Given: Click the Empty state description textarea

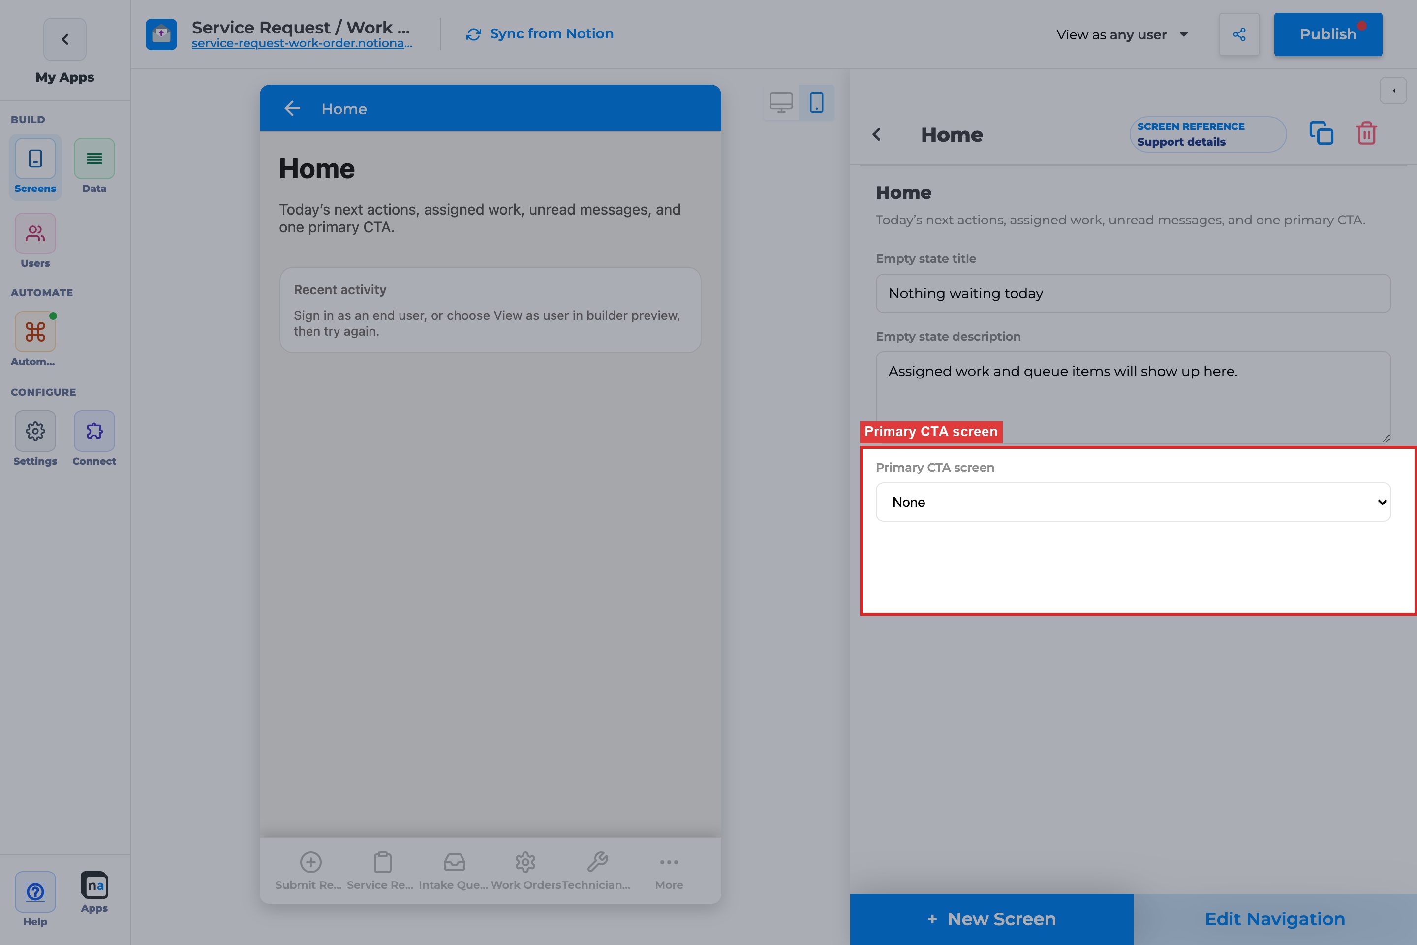Looking at the screenshot, I should pos(1133,398).
